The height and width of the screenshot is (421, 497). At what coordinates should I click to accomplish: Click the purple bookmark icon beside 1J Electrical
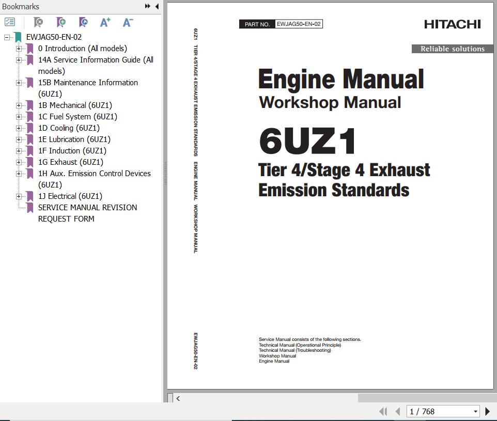coord(30,196)
